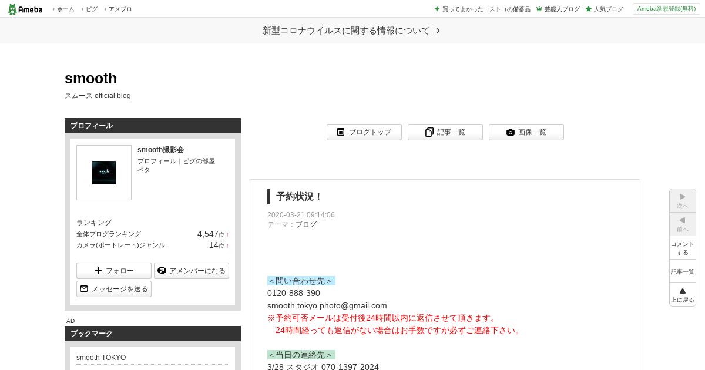Open the ブログ theme link under article date

click(x=306, y=224)
